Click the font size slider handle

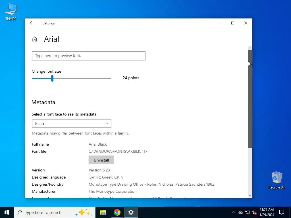tap(52, 78)
